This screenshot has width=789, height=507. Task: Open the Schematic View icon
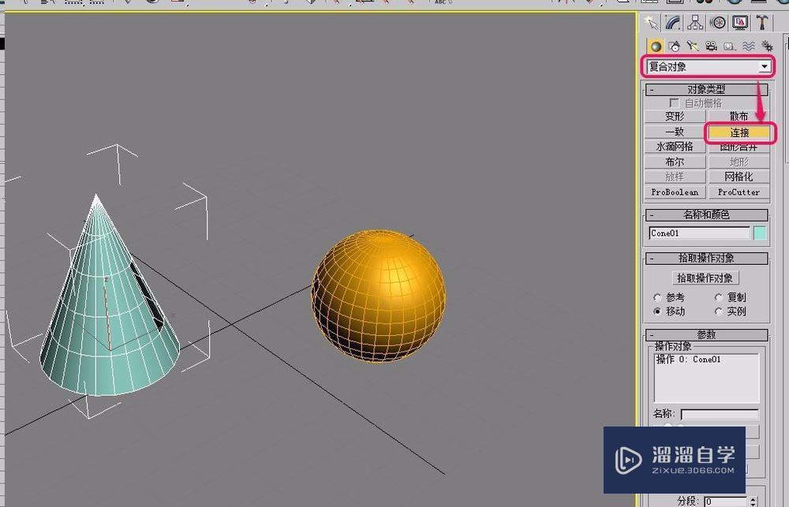click(695, 22)
